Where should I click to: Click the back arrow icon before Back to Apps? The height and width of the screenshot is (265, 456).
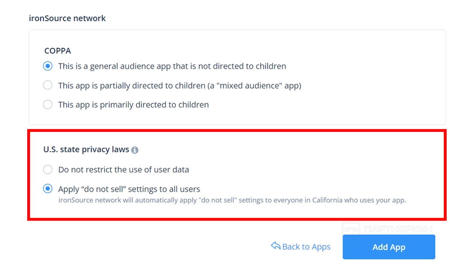click(x=275, y=246)
